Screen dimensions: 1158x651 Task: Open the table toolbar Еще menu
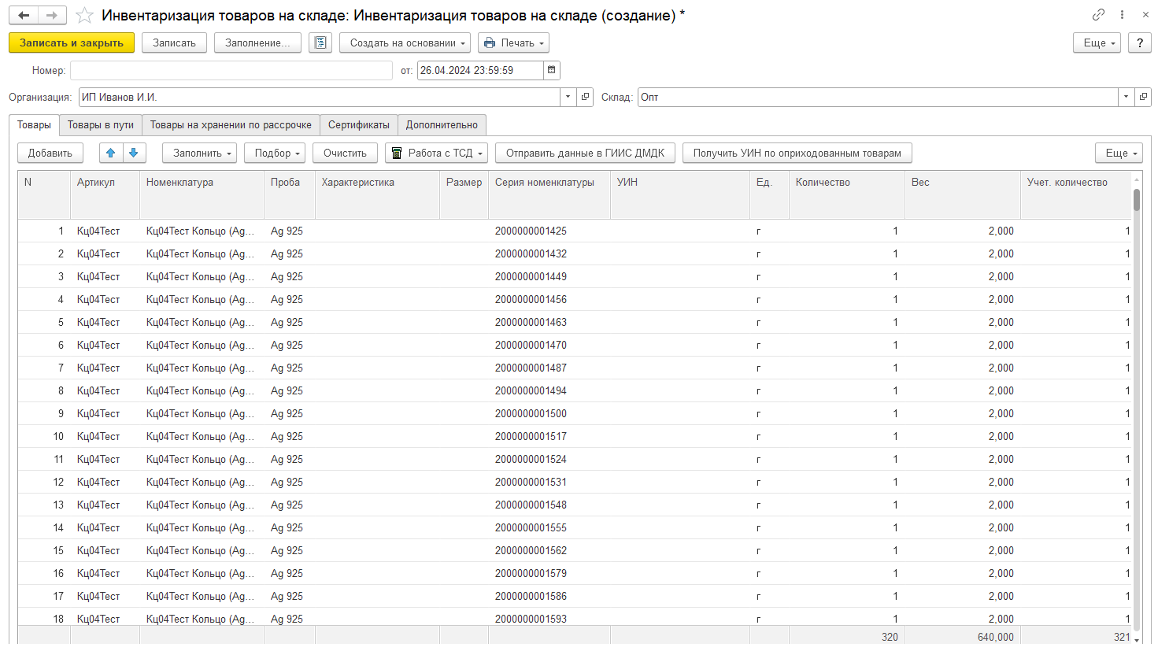click(1119, 153)
